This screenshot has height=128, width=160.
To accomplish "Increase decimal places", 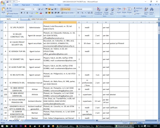I will point(88,13).
